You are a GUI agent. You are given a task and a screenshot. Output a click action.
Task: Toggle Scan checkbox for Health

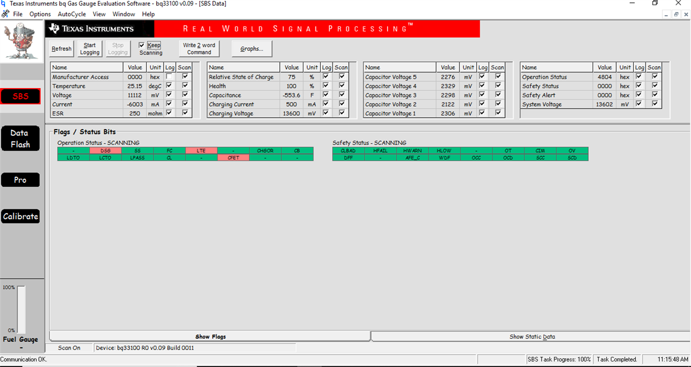click(x=342, y=85)
